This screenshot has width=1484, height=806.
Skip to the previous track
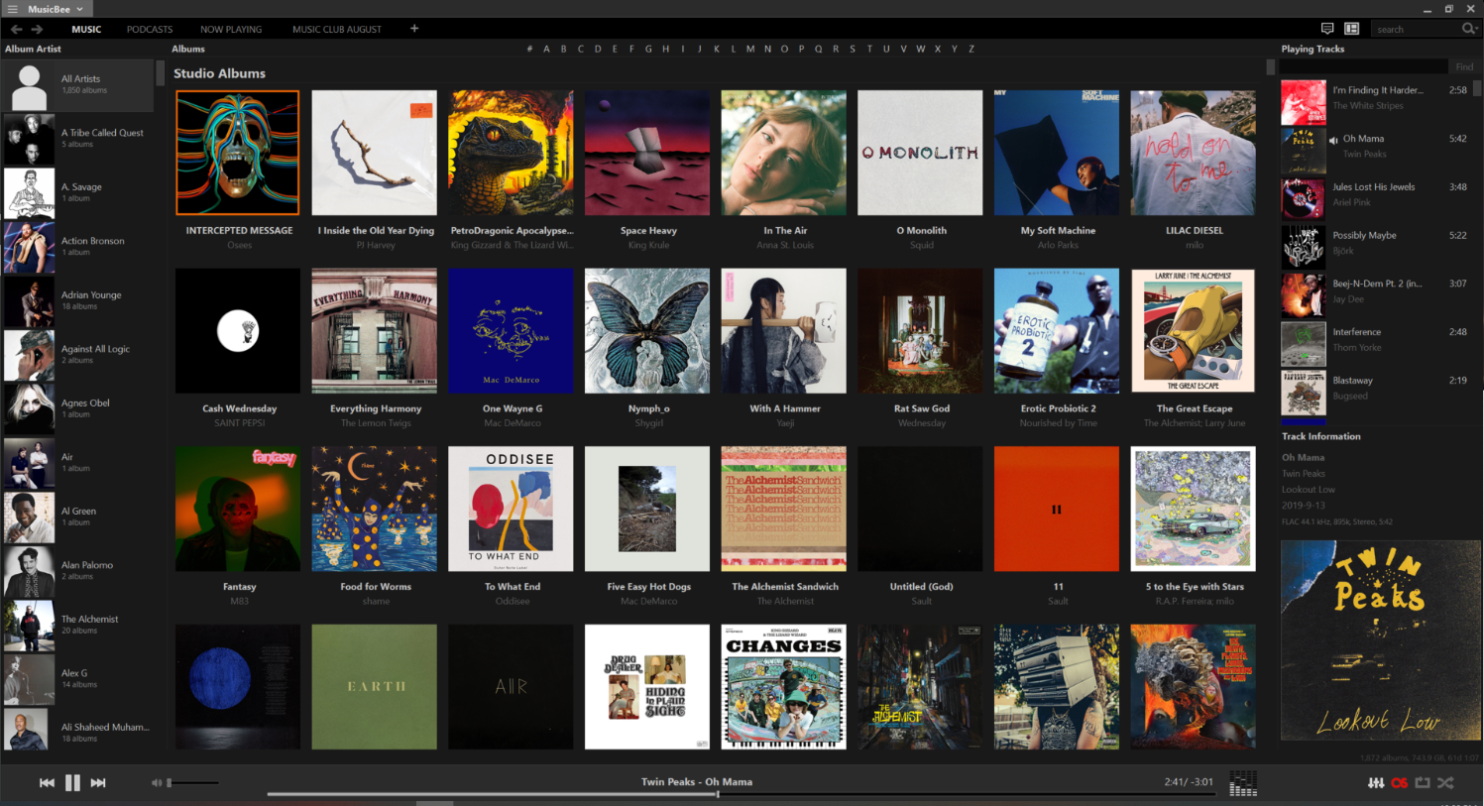47,783
